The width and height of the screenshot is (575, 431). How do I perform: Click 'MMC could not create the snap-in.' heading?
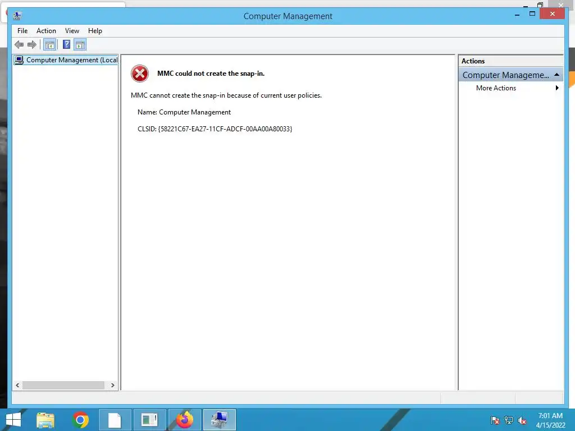211,74
